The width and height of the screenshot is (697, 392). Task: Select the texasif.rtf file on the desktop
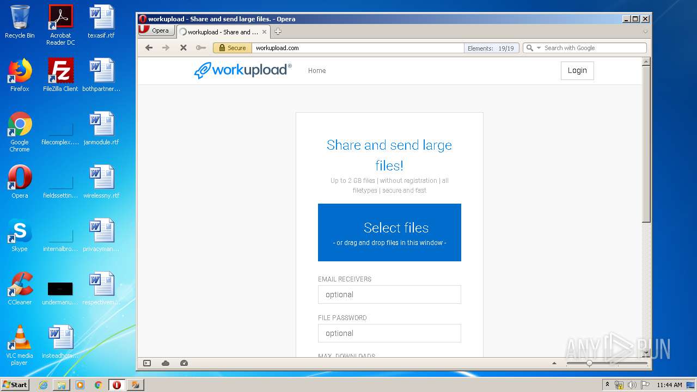[101, 22]
